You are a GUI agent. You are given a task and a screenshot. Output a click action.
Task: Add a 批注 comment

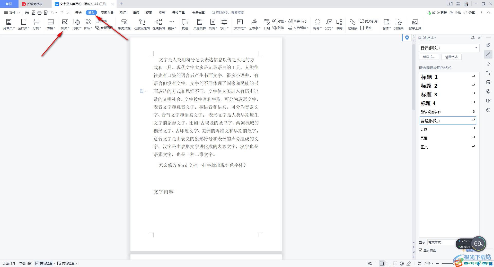coord(185,25)
